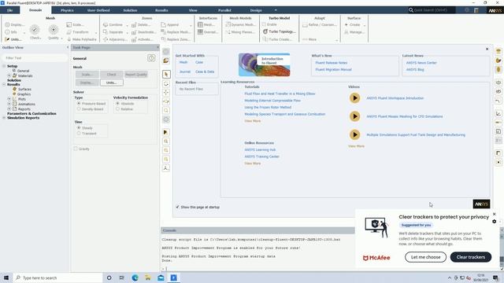Open Windows Start menu
This screenshot has width=504, height=283.
[6, 277]
